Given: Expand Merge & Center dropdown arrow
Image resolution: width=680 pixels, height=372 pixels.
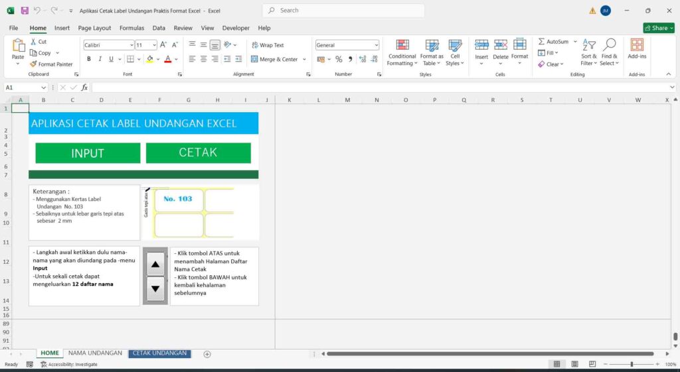Looking at the screenshot, I should (304, 59).
